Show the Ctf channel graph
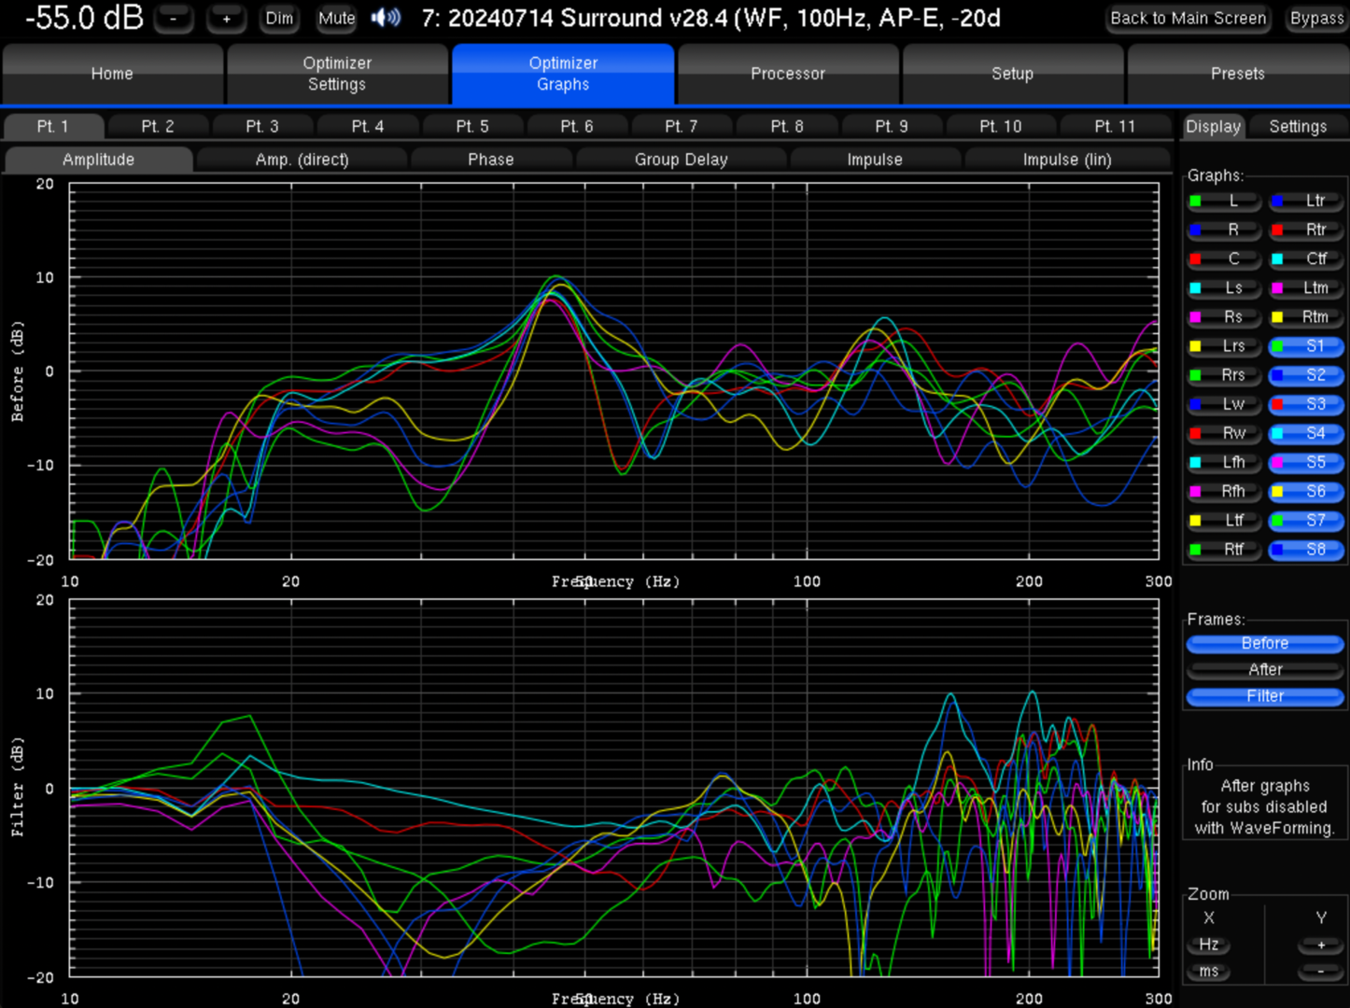 click(x=1305, y=259)
